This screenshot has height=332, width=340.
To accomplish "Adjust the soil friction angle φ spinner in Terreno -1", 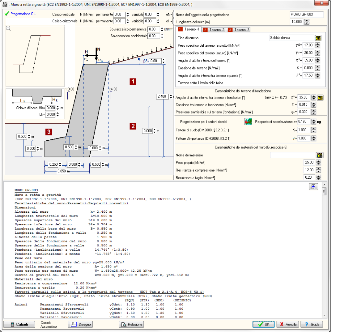I will coord(318,60).
